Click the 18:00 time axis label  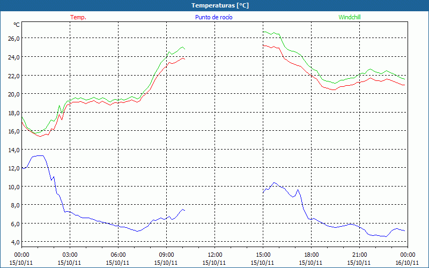(x=312, y=255)
